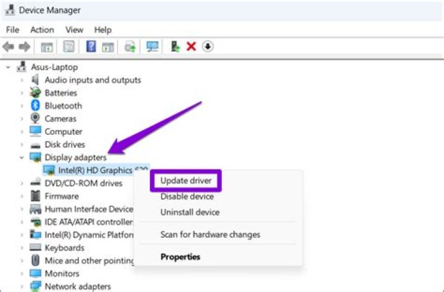Select the Intel(R) HD Graphics tree item

click(x=95, y=170)
